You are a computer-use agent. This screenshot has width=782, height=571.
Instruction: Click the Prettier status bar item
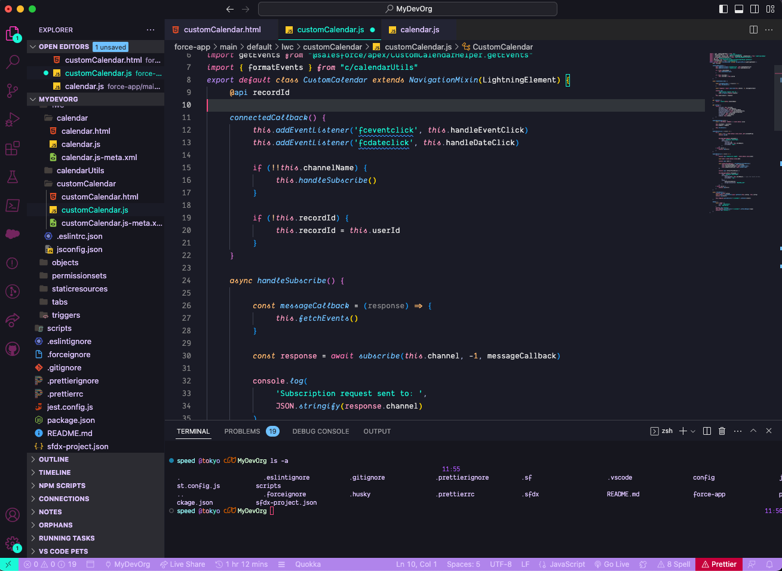pos(719,564)
